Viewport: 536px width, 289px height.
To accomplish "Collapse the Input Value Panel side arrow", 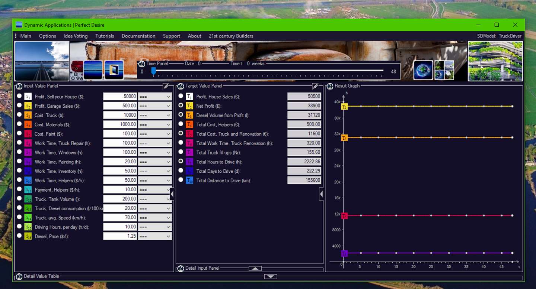I will click(x=172, y=194).
